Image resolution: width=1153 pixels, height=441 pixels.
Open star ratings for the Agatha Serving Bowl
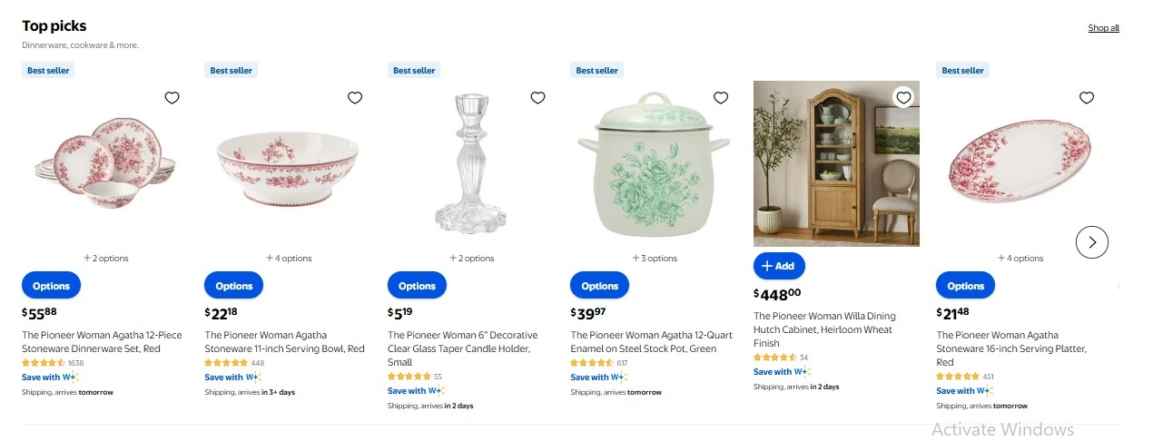[x=226, y=363]
